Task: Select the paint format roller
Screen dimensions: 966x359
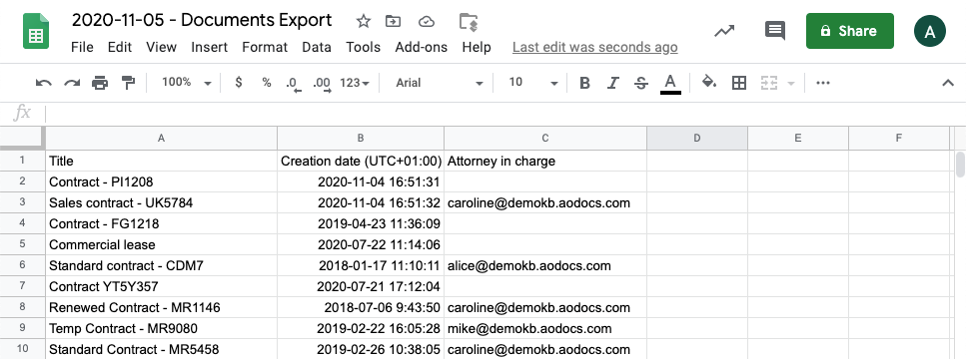Action: coord(128,83)
